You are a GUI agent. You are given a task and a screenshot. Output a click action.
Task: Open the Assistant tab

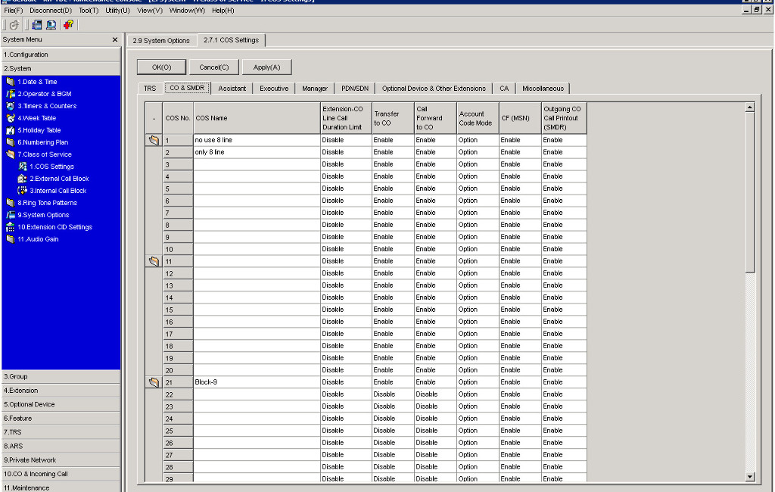tap(232, 89)
